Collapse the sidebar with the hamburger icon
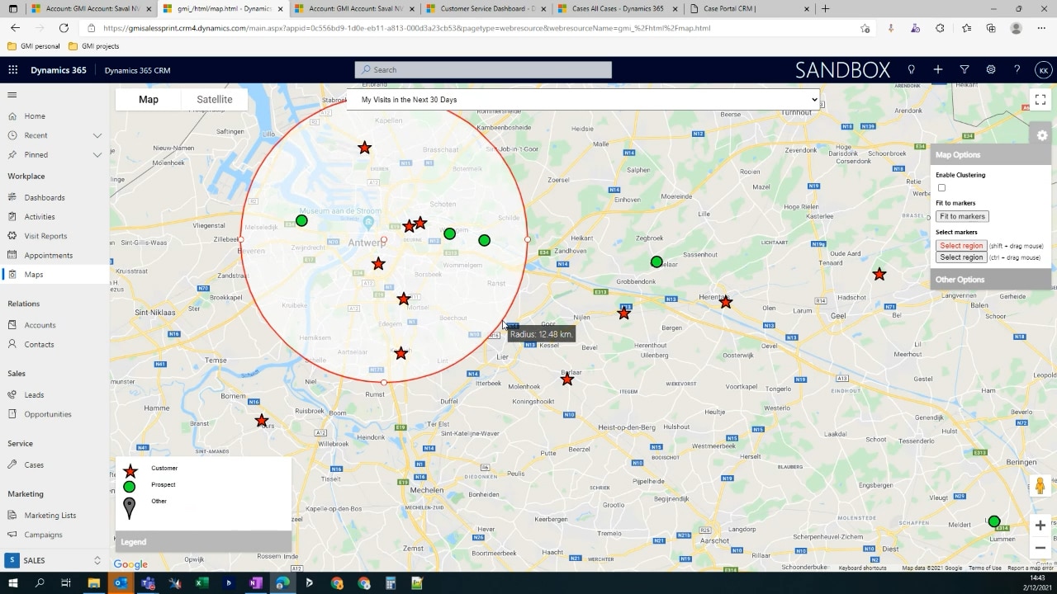The height and width of the screenshot is (594, 1057). point(12,95)
